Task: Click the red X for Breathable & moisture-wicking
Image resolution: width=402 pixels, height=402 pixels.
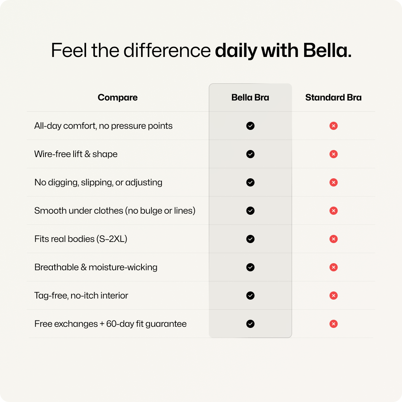Action: (x=334, y=267)
